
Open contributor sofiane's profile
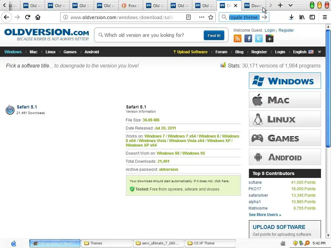click(x=255, y=182)
